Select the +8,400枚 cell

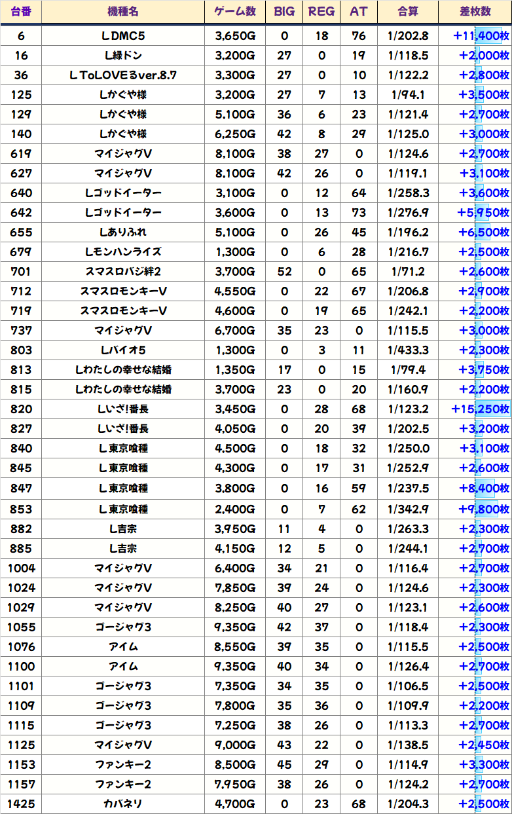(475, 489)
